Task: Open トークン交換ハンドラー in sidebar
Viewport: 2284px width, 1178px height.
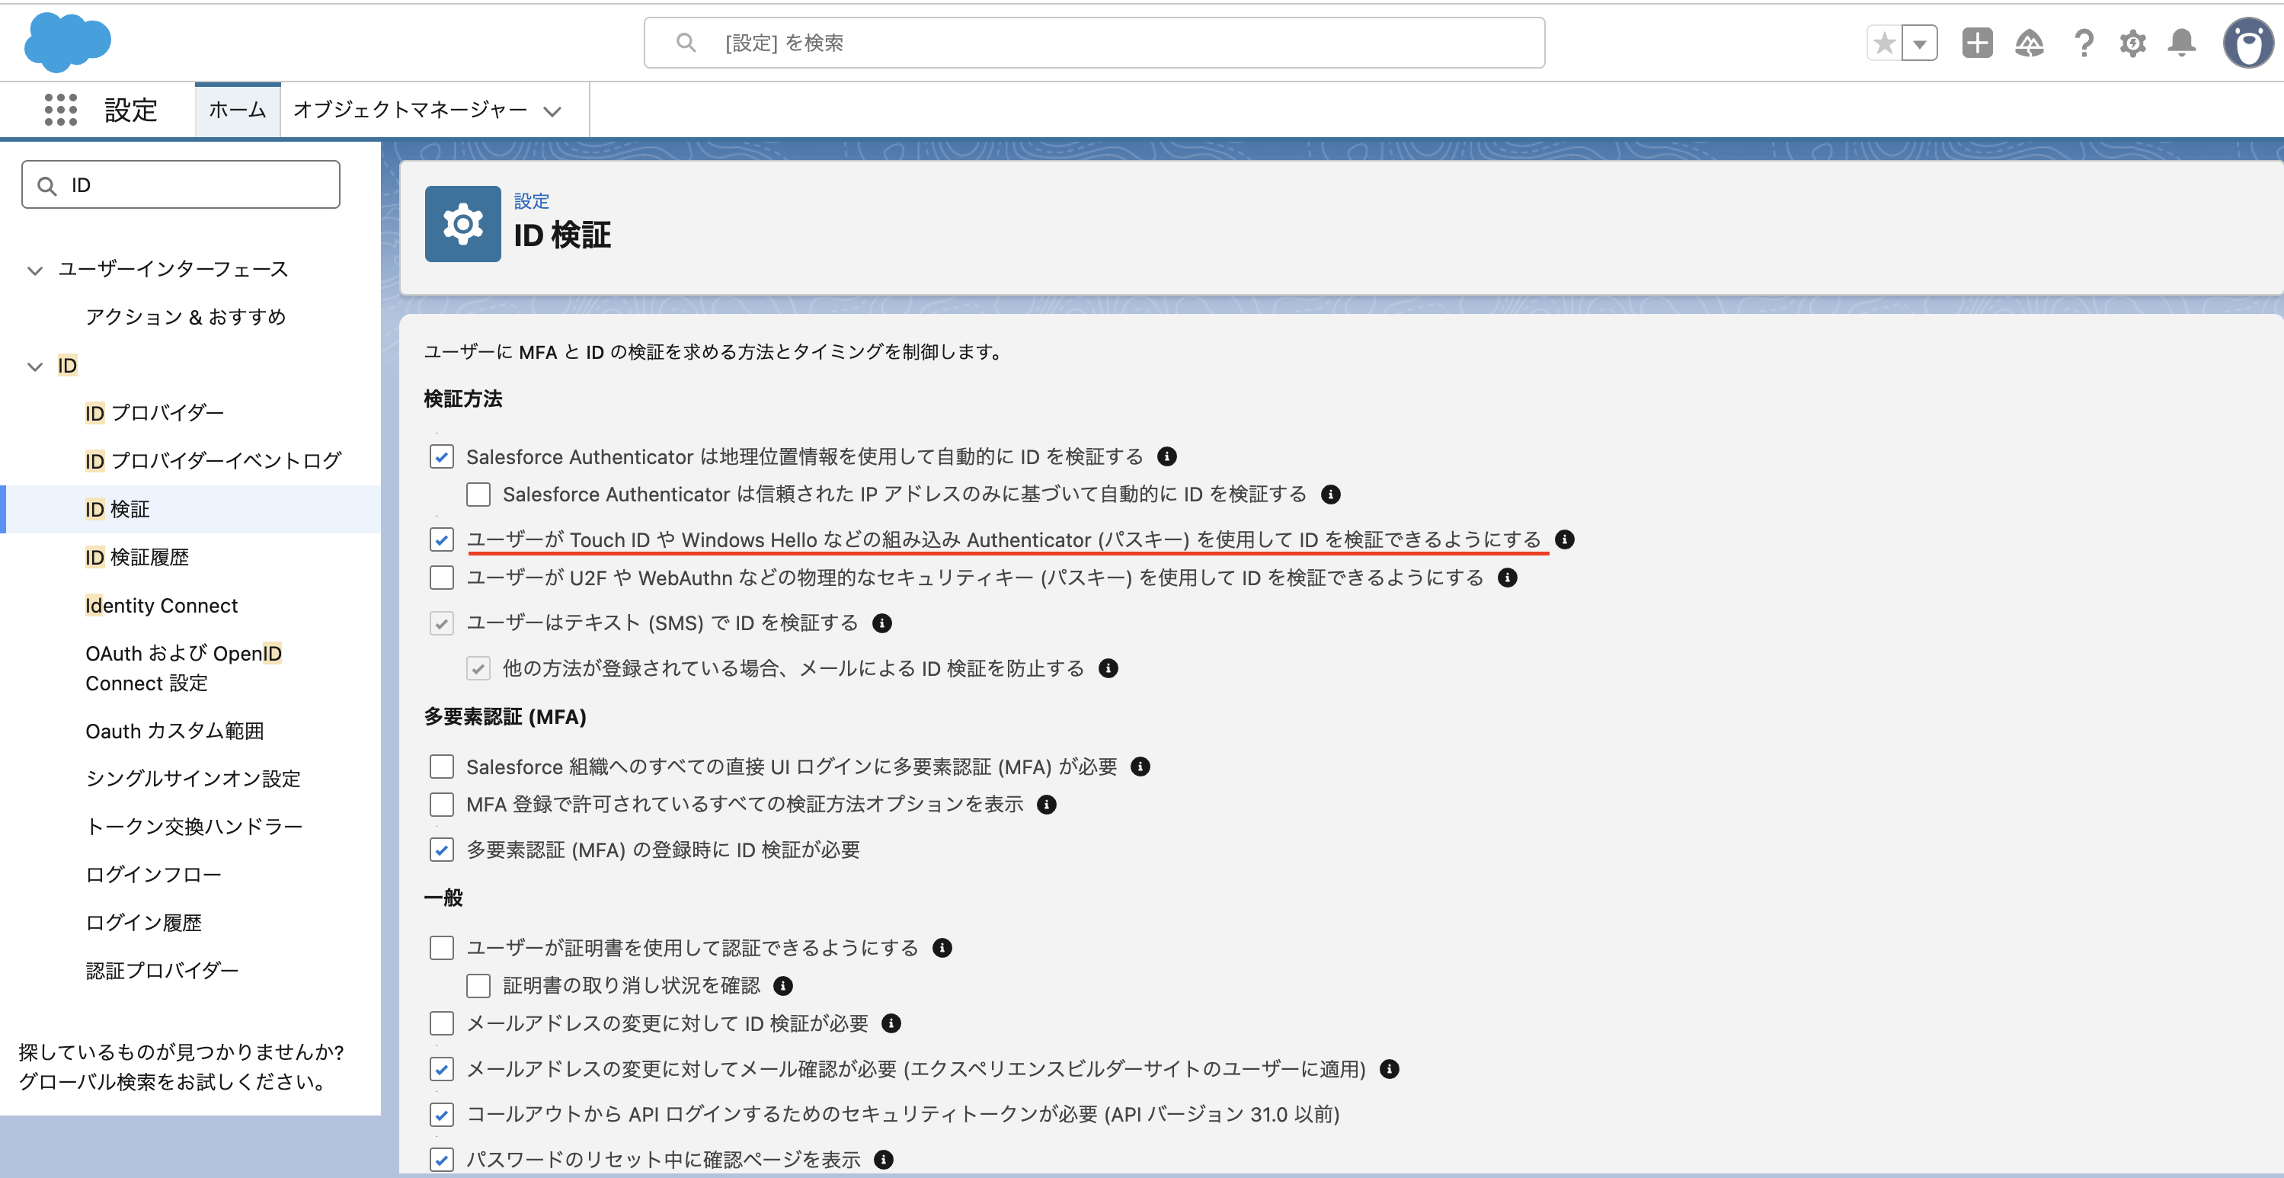Action: 194,827
